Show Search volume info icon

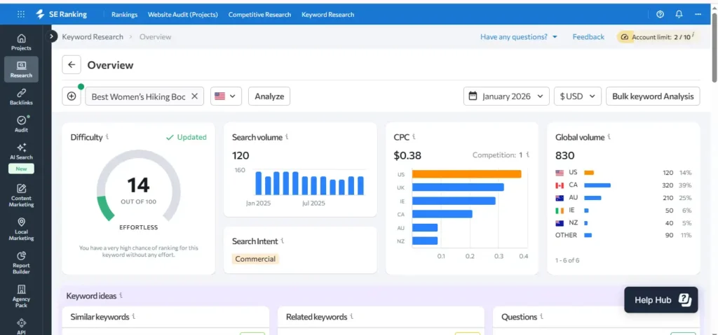click(287, 136)
